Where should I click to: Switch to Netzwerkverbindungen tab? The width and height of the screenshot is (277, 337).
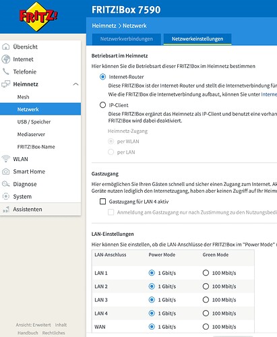coord(127,39)
